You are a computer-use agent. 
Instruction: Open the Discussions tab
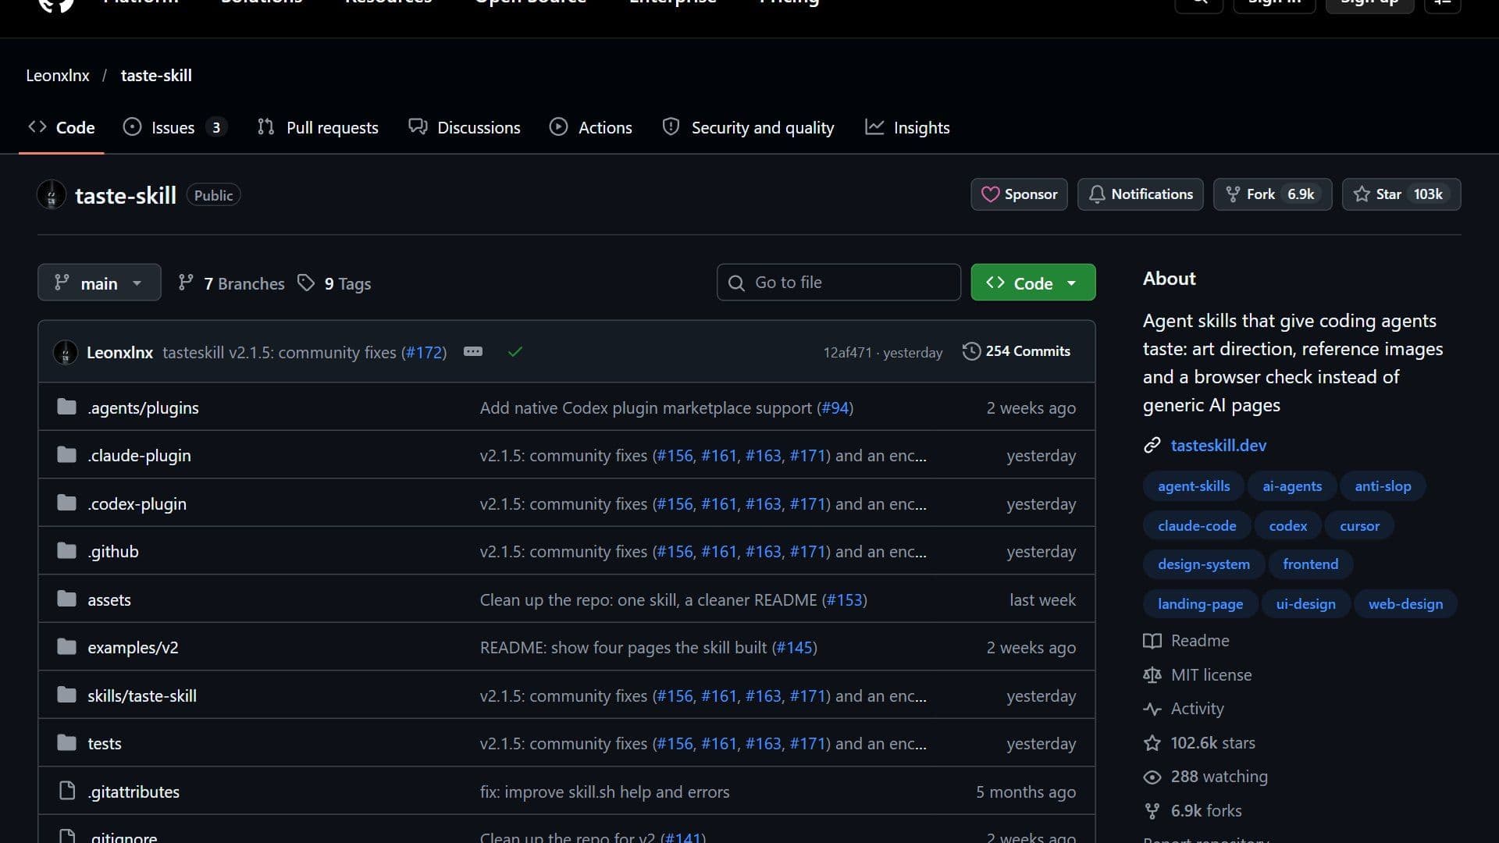click(465, 127)
